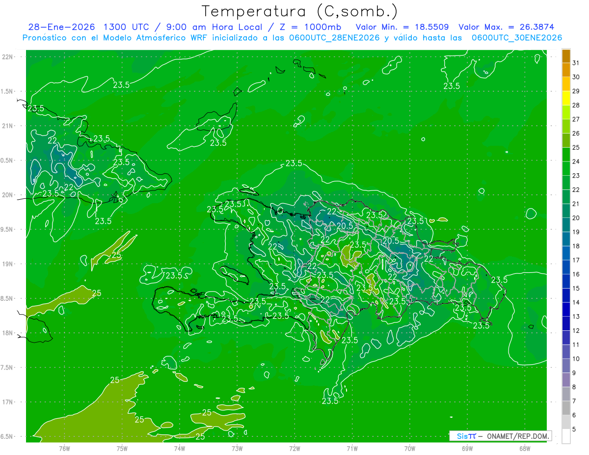Click the '24' value on the color legend

pyautogui.click(x=576, y=161)
